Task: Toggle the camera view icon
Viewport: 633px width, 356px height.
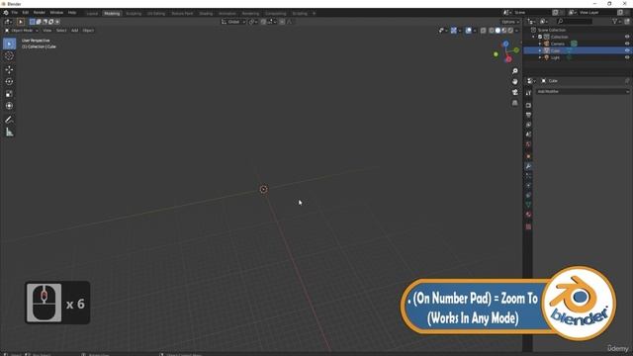Action: pyautogui.click(x=514, y=92)
